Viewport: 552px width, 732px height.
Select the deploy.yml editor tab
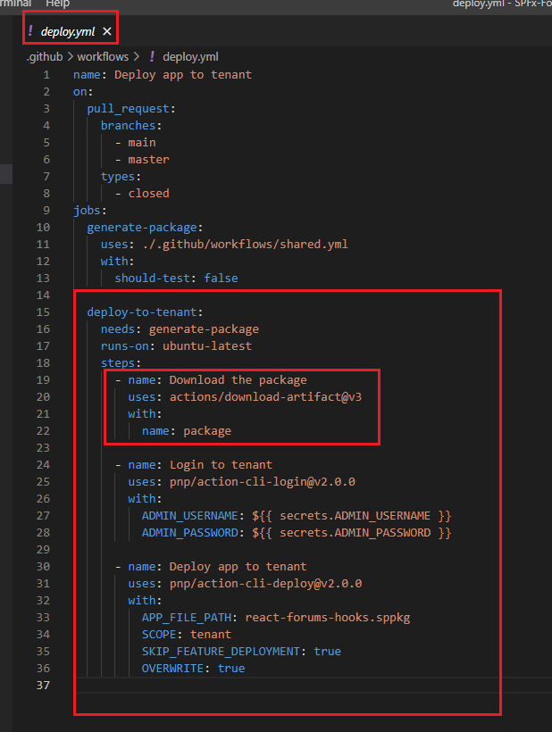[x=67, y=31]
